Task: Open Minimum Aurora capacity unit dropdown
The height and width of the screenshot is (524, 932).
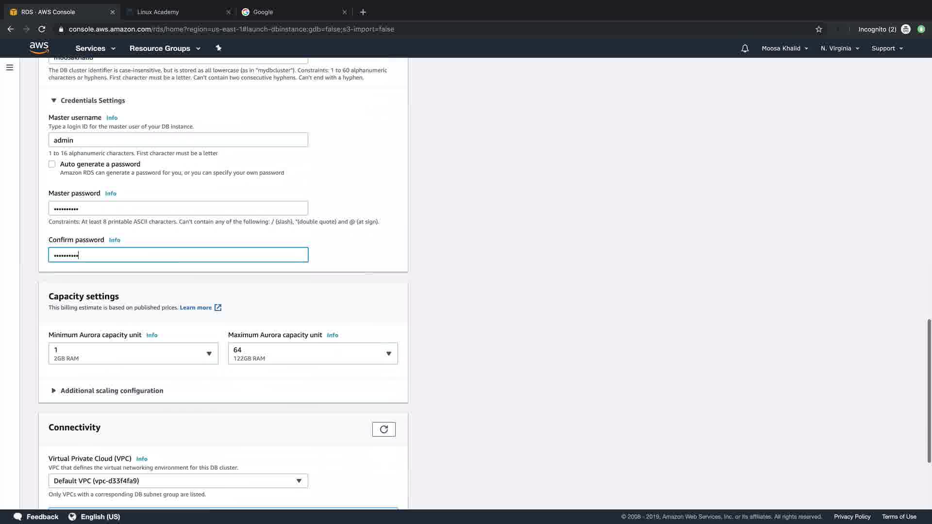Action: pyautogui.click(x=133, y=354)
